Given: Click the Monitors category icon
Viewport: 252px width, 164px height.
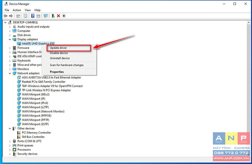Looking at the screenshot, I should tap(14, 69).
